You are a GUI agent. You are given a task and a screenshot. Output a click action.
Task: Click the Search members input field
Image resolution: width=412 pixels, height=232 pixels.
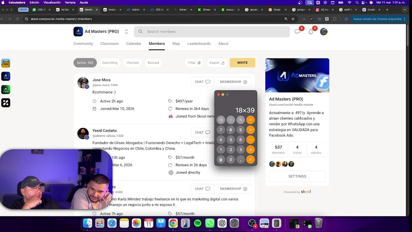[x=212, y=32]
